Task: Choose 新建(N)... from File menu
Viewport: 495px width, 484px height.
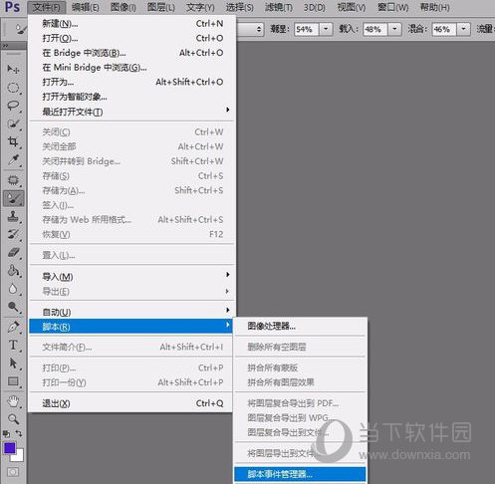Action: 132,24
